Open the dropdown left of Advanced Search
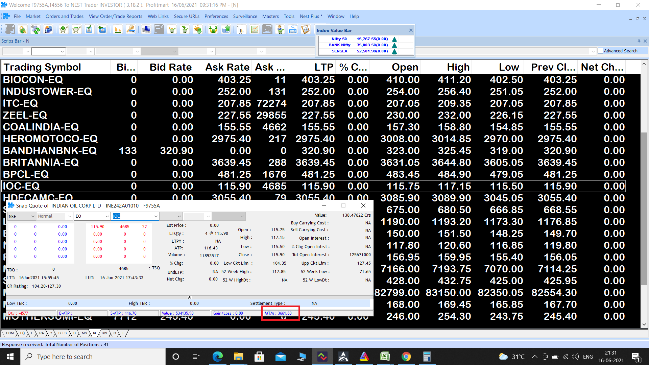649x365 pixels. coord(593,51)
